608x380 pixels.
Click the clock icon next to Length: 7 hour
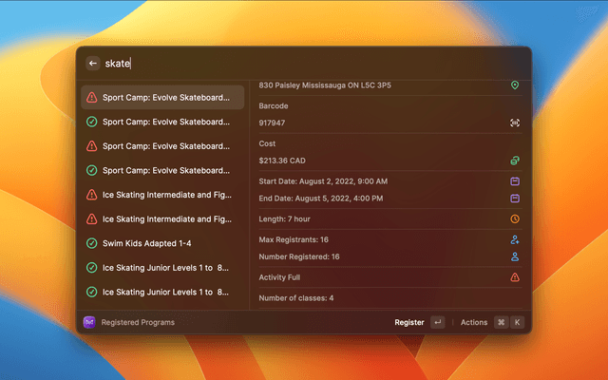[x=515, y=219]
